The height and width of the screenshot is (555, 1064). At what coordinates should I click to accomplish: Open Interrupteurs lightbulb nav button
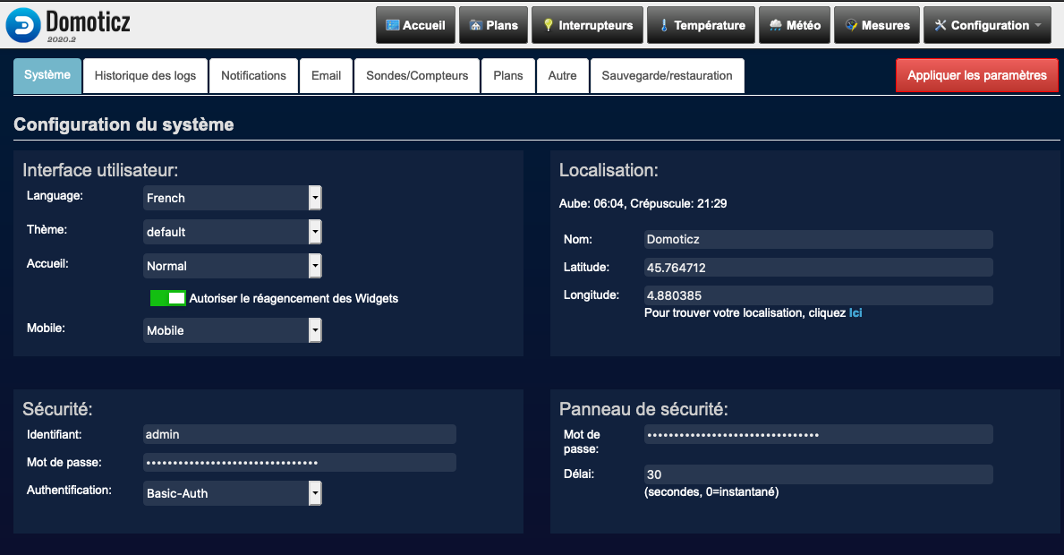[587, 25]
